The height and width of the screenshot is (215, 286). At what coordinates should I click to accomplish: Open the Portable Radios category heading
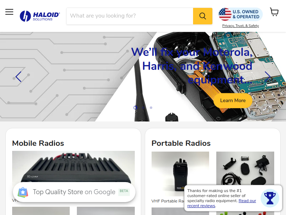pyautogui.click(x=181, y=143)
